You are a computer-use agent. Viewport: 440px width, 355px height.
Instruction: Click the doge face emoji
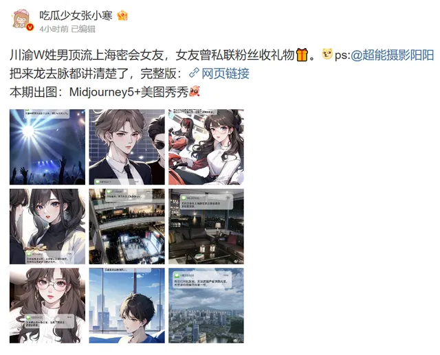coord(327,54)
